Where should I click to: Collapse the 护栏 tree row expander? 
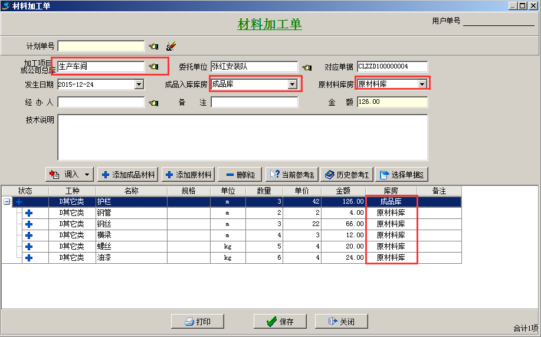click(x=6, y=202)
